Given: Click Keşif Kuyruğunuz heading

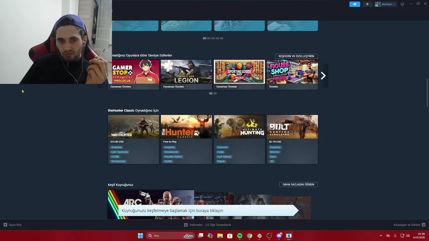Looking at the screenshot, I should pyautogui.click(x=121, y=185).
